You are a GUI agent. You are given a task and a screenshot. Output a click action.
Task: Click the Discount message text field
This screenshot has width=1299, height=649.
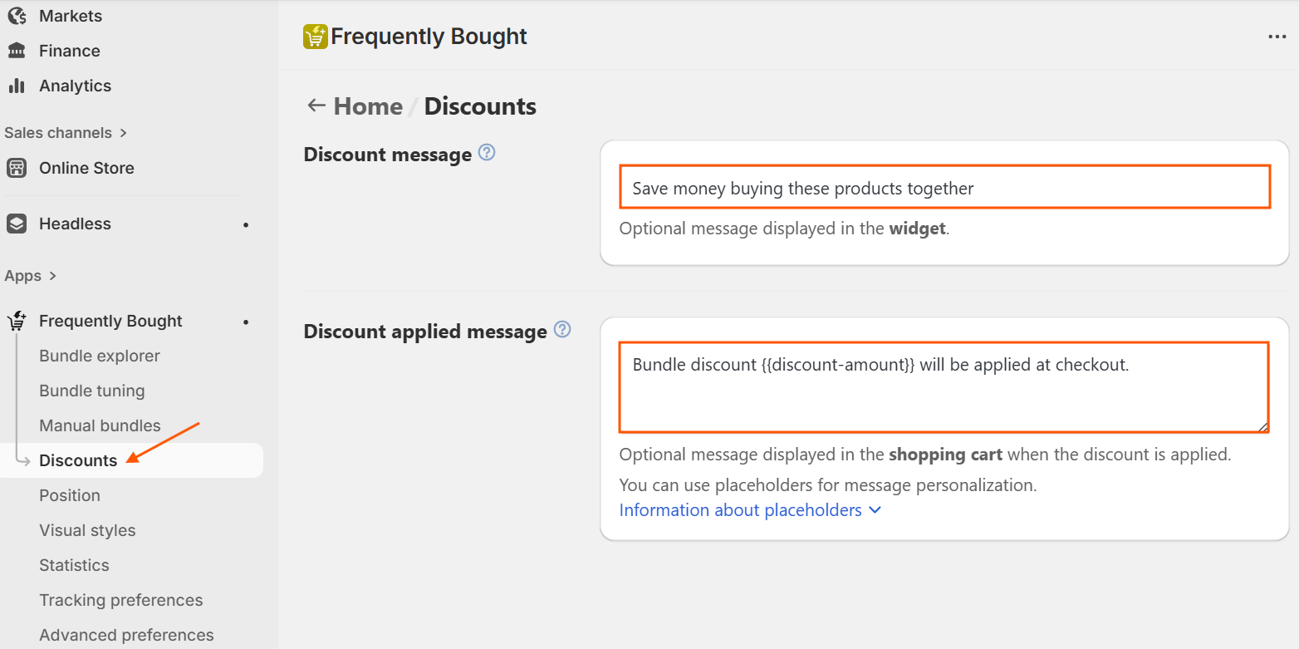(944, 188)
